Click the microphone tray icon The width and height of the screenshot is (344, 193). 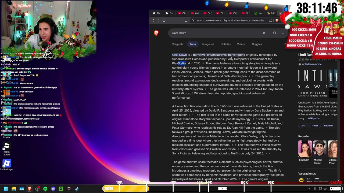[x=315, y=189]
